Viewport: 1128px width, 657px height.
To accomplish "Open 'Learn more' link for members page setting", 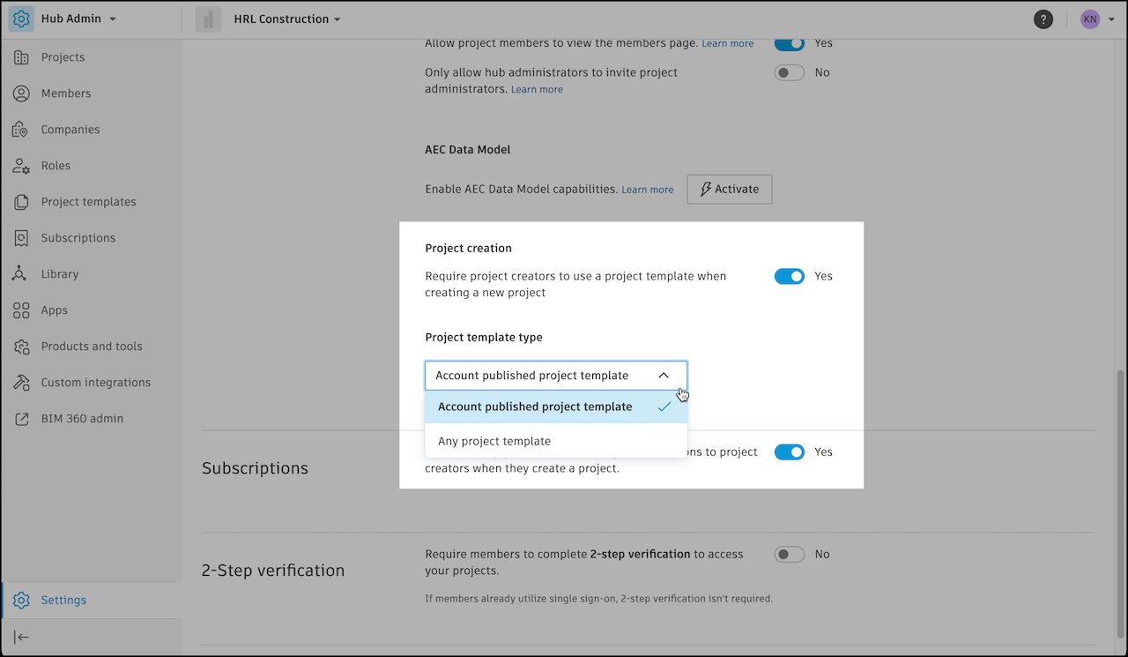I will (x=728, y=44).
